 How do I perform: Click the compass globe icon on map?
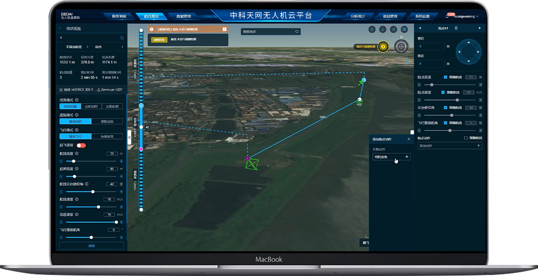point(401,46)
